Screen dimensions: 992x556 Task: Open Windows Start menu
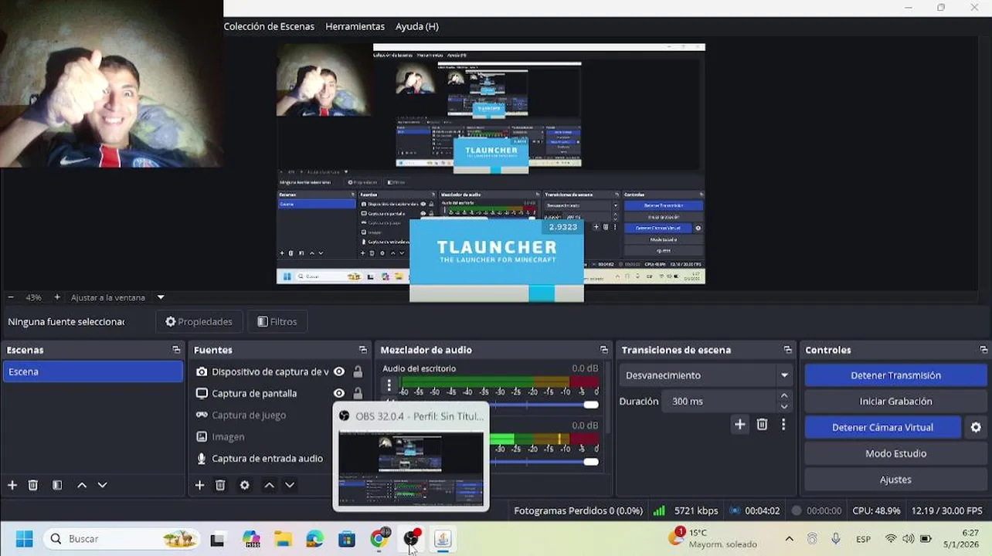pos(25,539)
